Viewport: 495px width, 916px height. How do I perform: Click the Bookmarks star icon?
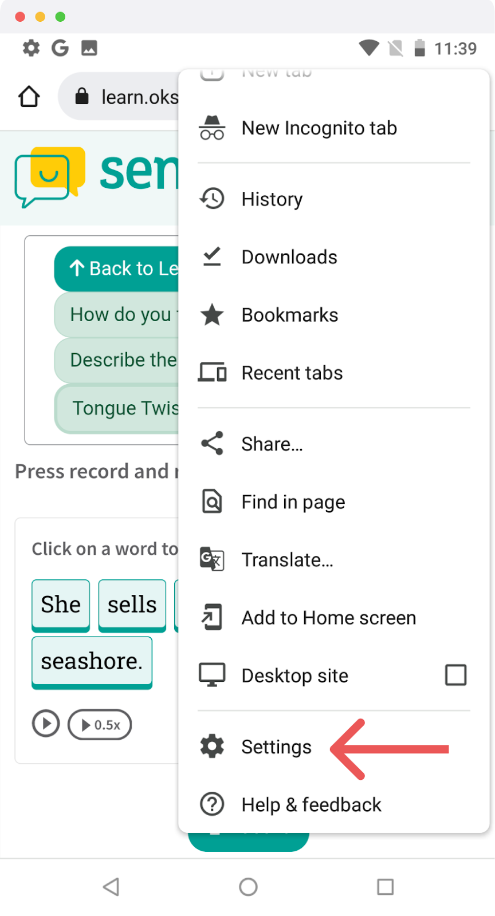pyautogui.click(x=212, y=314)
